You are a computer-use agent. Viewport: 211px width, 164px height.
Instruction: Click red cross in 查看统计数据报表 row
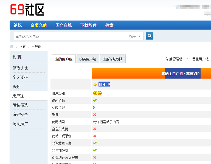coord(95,157)
